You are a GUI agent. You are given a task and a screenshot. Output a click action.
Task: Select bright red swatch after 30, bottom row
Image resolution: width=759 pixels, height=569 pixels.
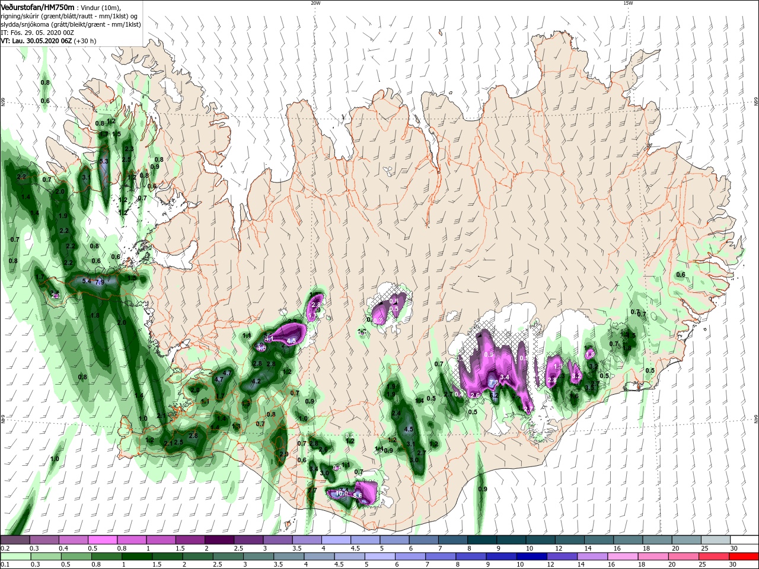(x=744, y=557)
